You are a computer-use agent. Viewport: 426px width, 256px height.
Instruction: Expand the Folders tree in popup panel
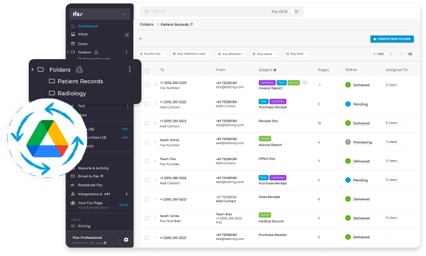(x=33, y=69)
